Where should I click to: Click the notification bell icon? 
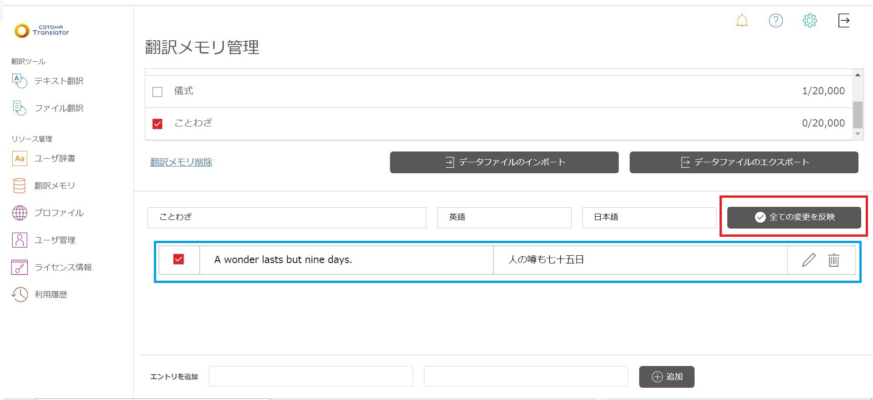[x=741, y=21]
